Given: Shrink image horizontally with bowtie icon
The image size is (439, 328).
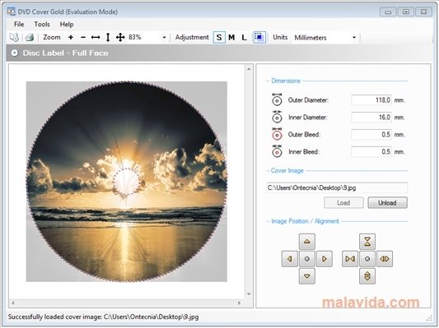Looking at the screenshot, I should pyautogui.click(x=350, y=259).
